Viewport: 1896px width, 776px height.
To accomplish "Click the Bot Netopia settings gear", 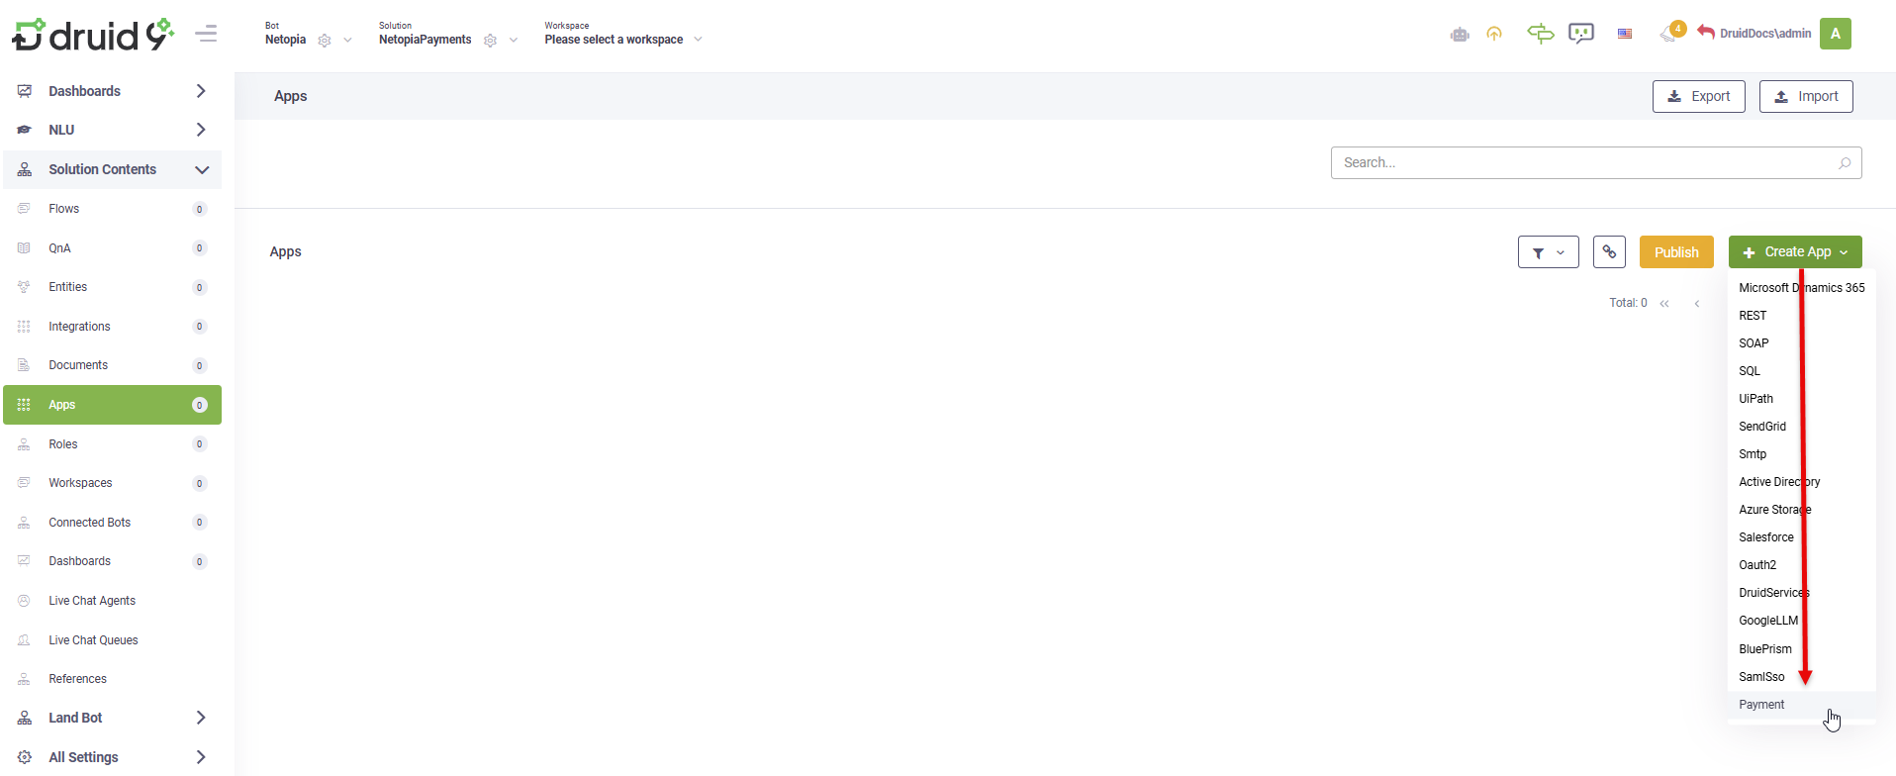I will pyautogui.click(x=325, y=41).
